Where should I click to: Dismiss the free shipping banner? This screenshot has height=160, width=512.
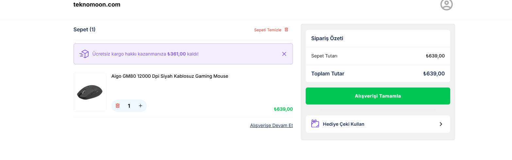[x=284, y=54]
